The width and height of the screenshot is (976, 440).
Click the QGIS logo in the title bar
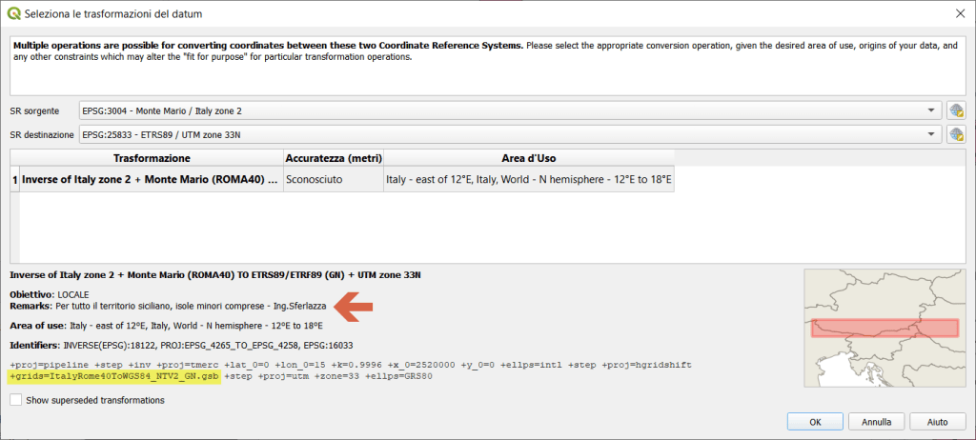coord(15,14)
